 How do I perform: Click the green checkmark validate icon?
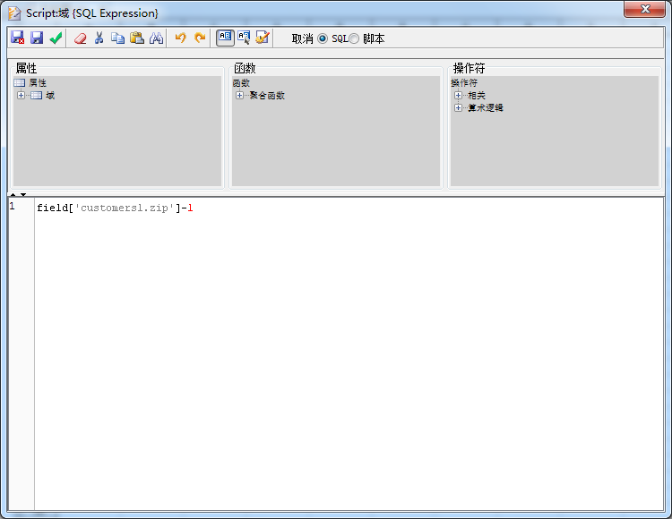pos(56,38)
